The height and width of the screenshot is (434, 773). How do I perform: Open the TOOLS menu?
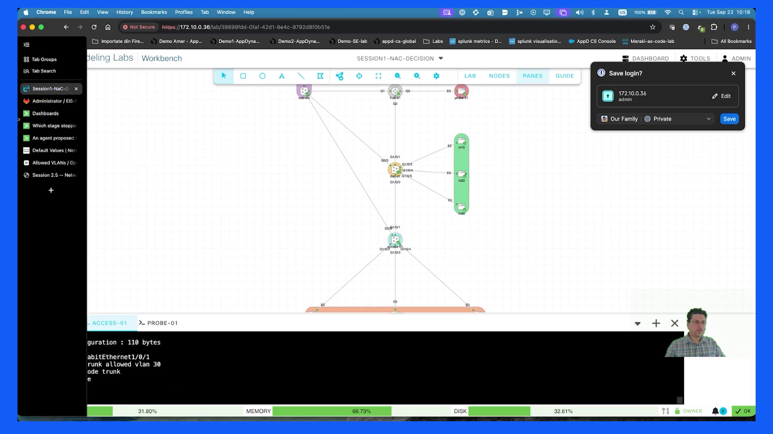coord(695,58)
